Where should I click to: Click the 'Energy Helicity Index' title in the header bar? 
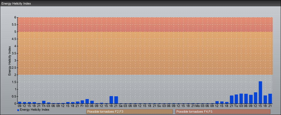[x=16, y=3]
